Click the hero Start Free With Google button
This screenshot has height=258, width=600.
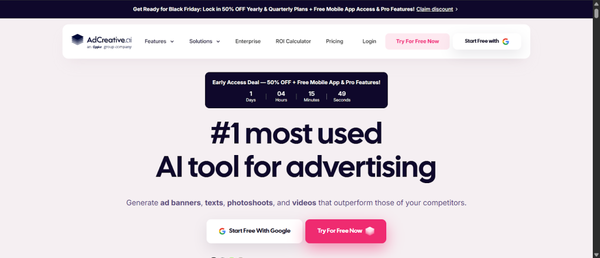tap(254, 231)
